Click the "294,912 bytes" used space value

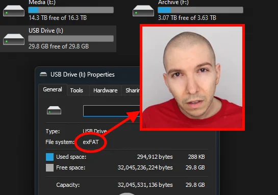click(155, 157)
